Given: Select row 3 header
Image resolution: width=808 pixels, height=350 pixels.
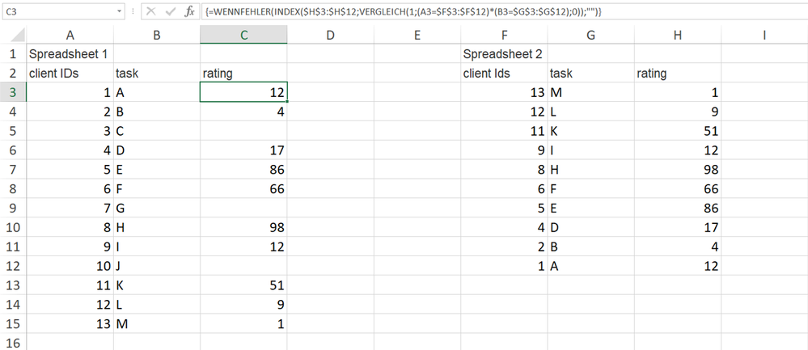Looking at the screenshot, I should tap(13, 93).
